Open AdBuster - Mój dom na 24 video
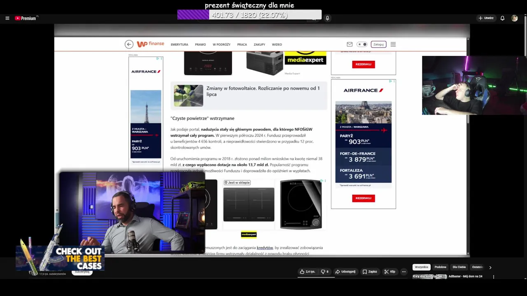The image size is (527, 296). [x=465, y=276]
